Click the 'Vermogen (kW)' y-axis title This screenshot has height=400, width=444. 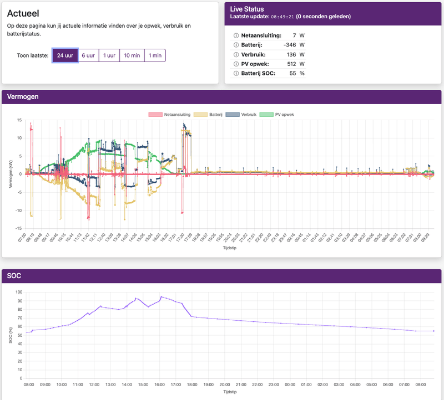(11, 174)
